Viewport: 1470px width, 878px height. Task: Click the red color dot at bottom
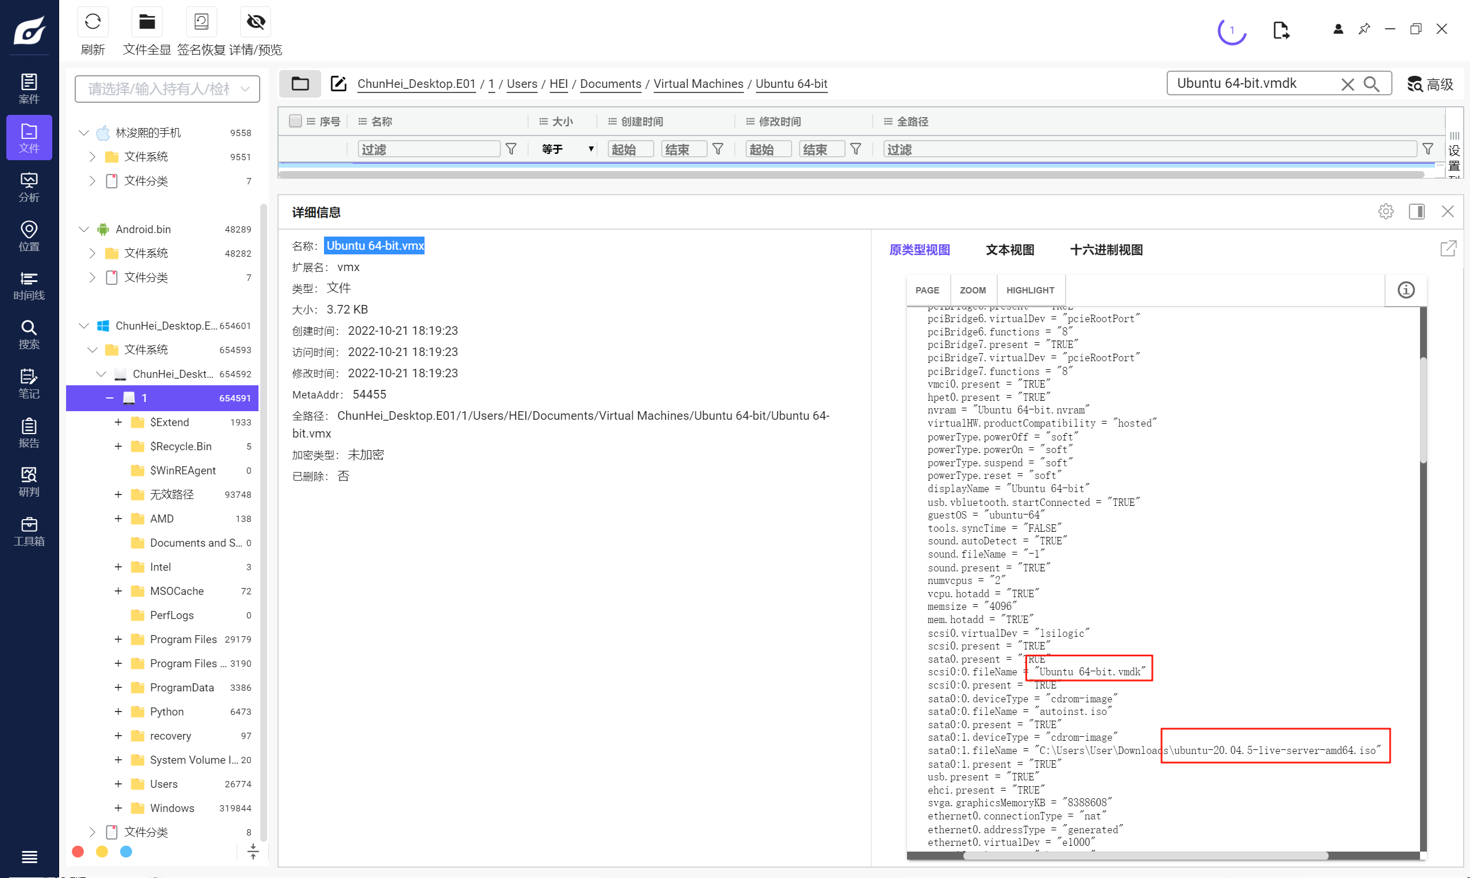pyautogui.click(x=78, y=852)
